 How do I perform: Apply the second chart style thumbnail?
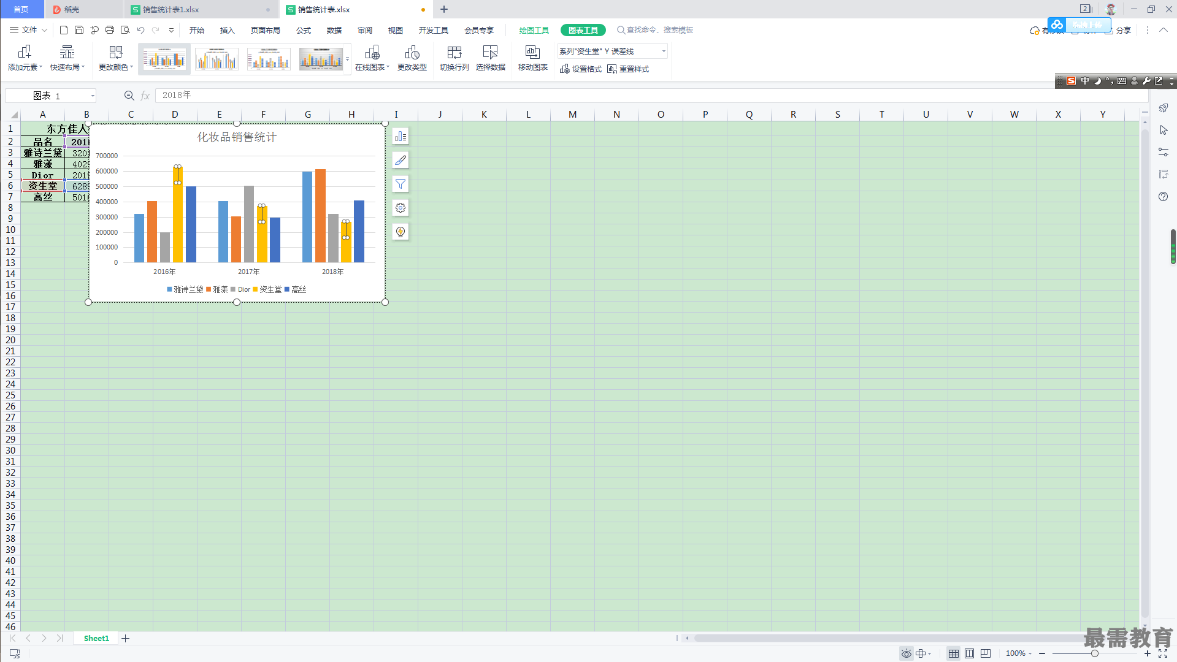(217, 59)
